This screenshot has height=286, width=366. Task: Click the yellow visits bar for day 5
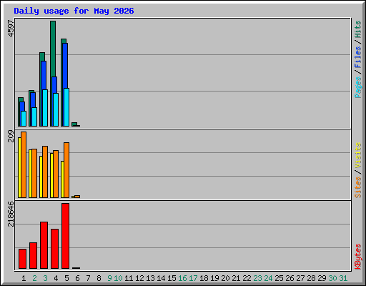(62, 179)
